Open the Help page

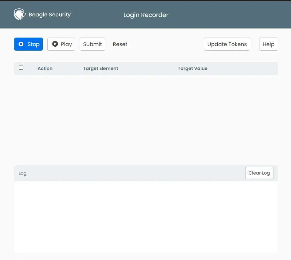pyautogui.click(x=268, y=44)
